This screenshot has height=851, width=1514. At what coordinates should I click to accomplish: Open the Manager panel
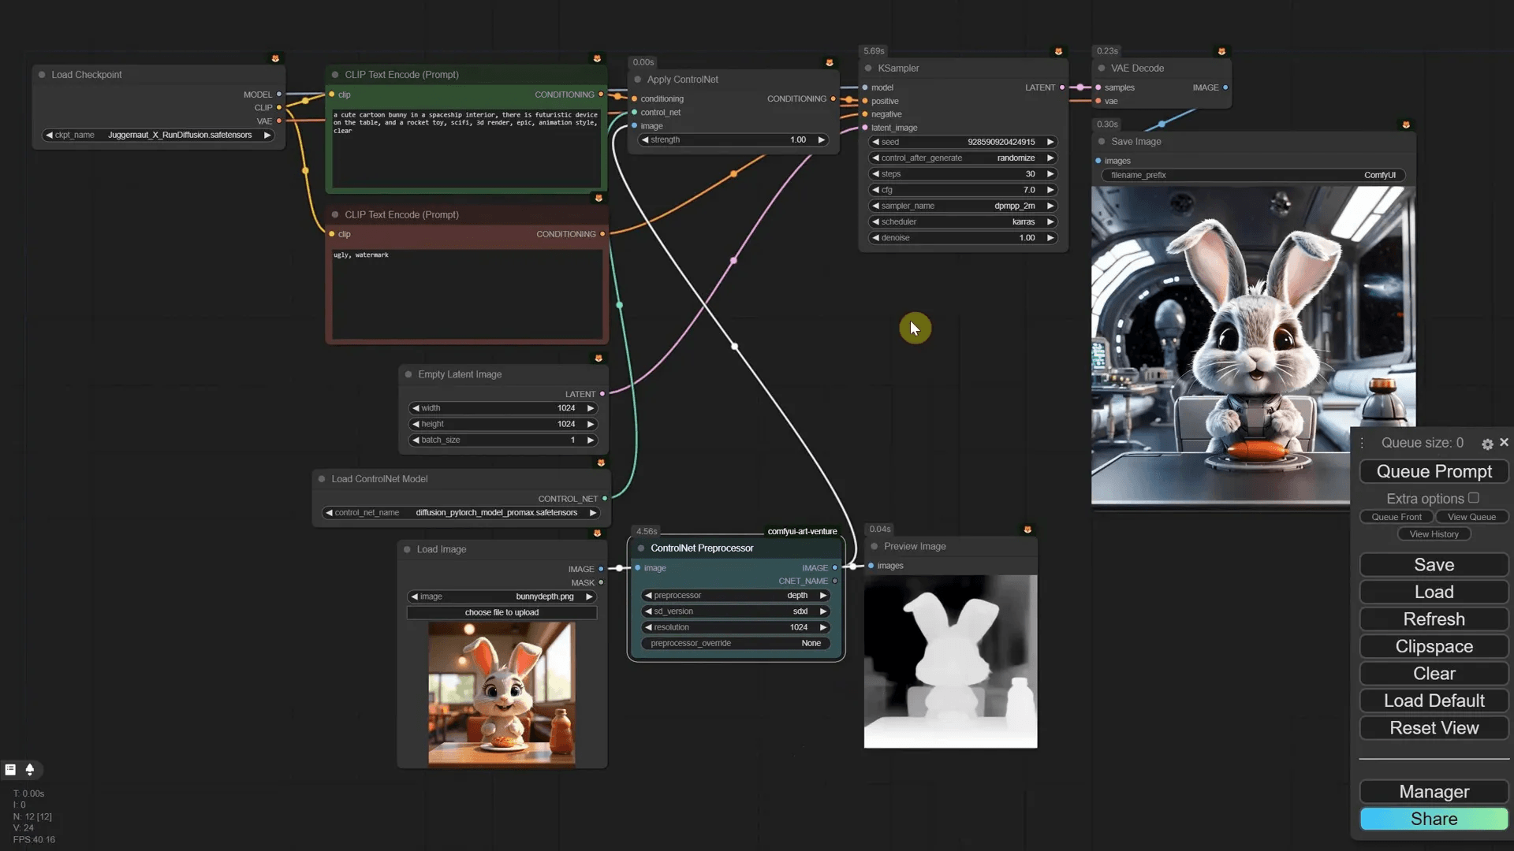1433,792
